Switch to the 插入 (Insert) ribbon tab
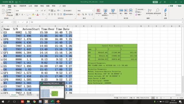This screenshot has width=184, height=104. coord(15,6)
